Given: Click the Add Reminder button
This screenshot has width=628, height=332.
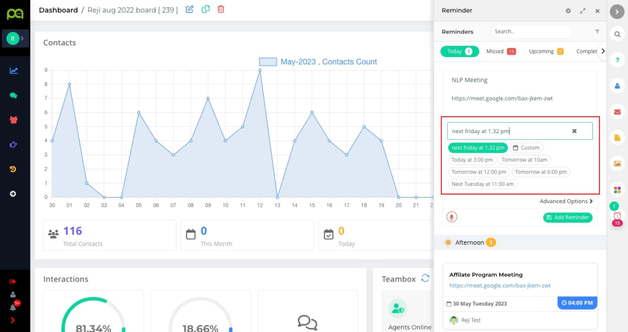Looking at the screenshot, I should tap(567, 217).
